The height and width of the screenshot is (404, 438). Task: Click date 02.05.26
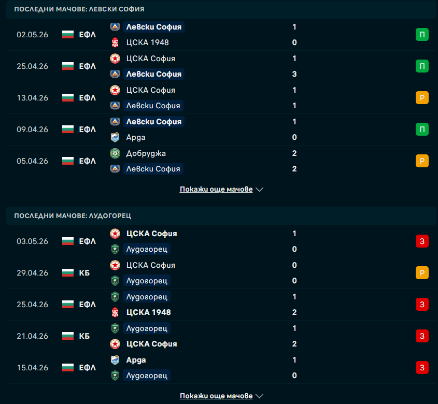(x=33, y=35)
